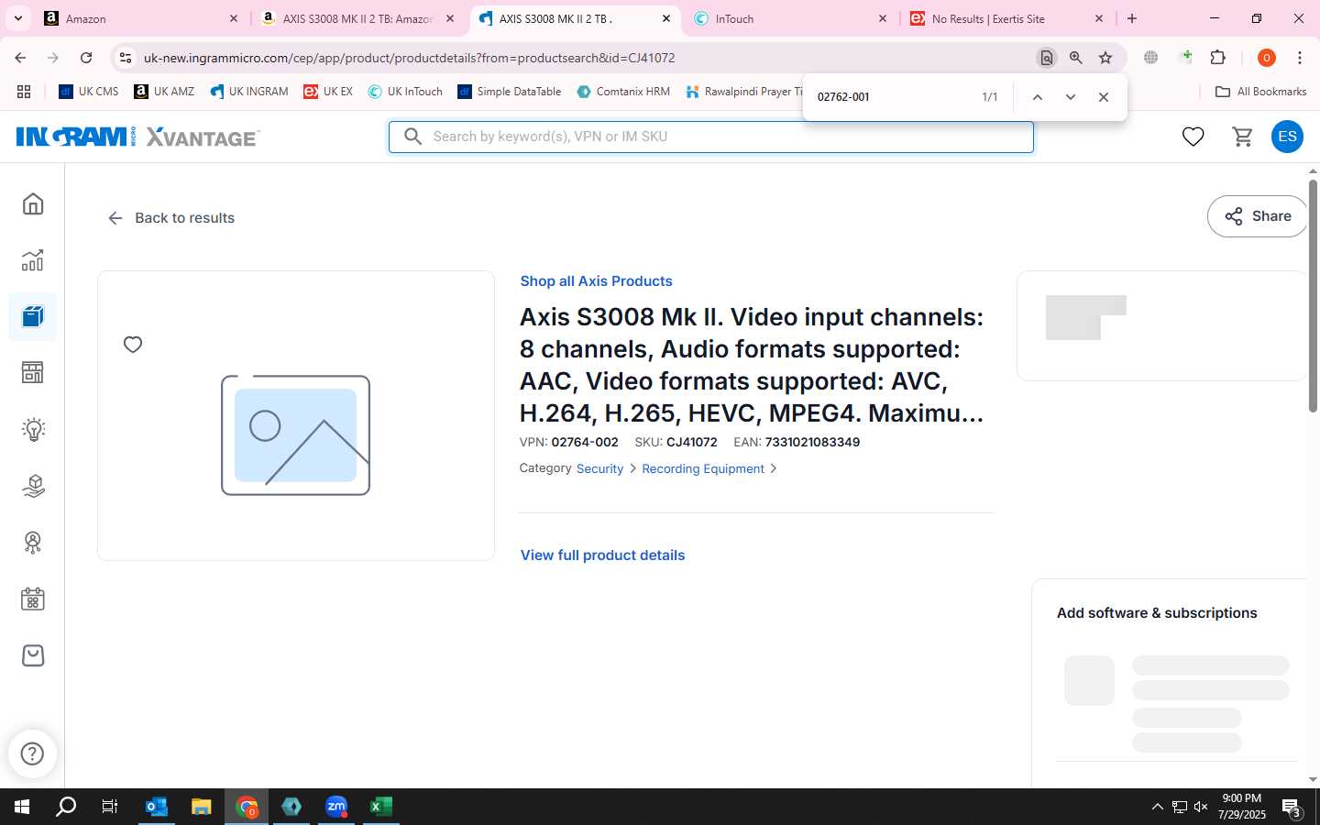Screen dimensions: 1320x825
Task: Open the lightbulb insights sidebar icon
Action: click(x=33, y=429)
